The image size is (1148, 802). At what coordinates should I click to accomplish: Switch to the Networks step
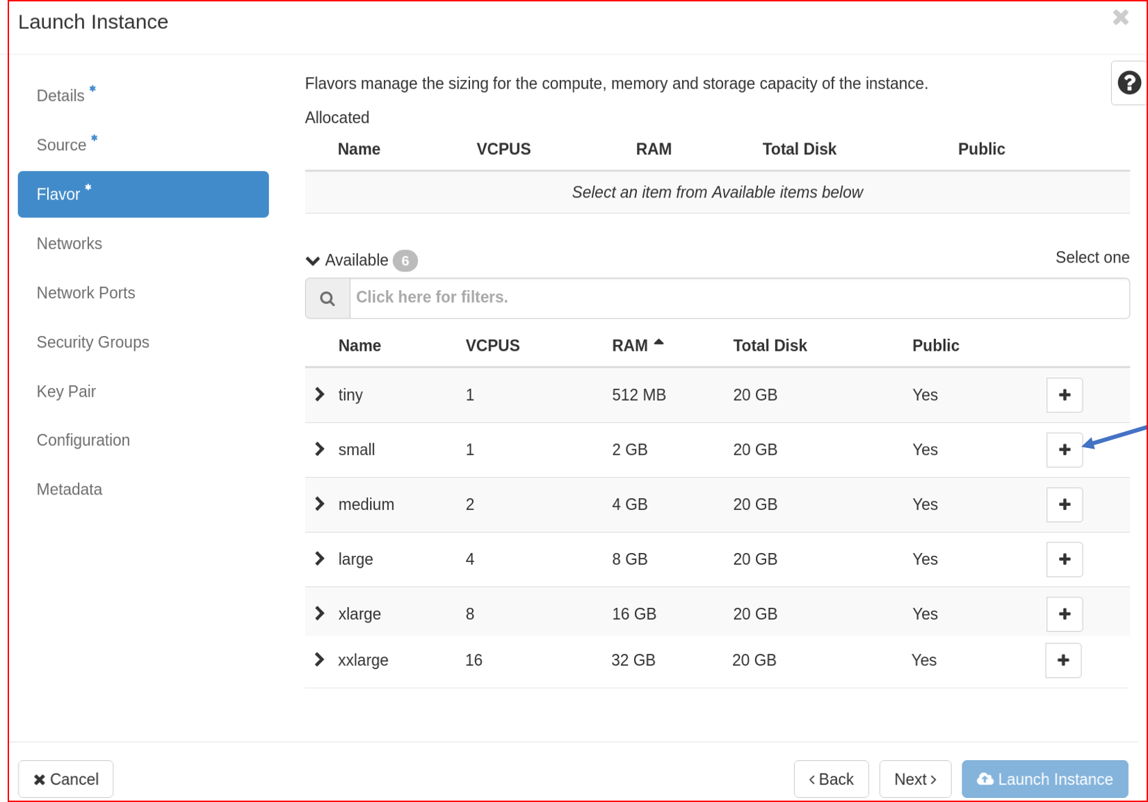point(70,243)
